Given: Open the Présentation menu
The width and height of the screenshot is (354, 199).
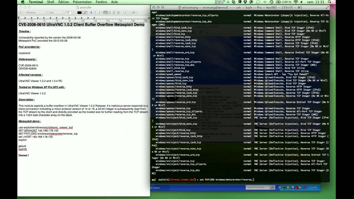Looking at the screenshot, I should point(82,2).
